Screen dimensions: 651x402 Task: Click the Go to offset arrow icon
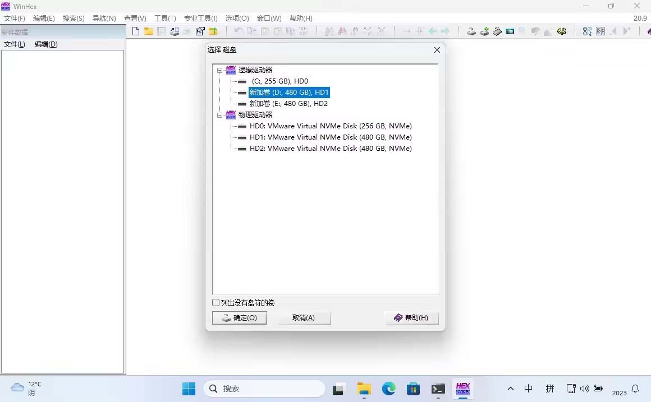[x=407, y=31]
